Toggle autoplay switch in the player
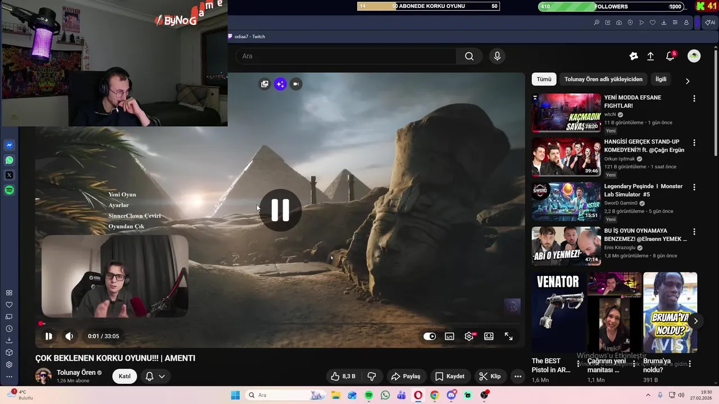This screenshot has width=719, height=404. tap(430, 336)
